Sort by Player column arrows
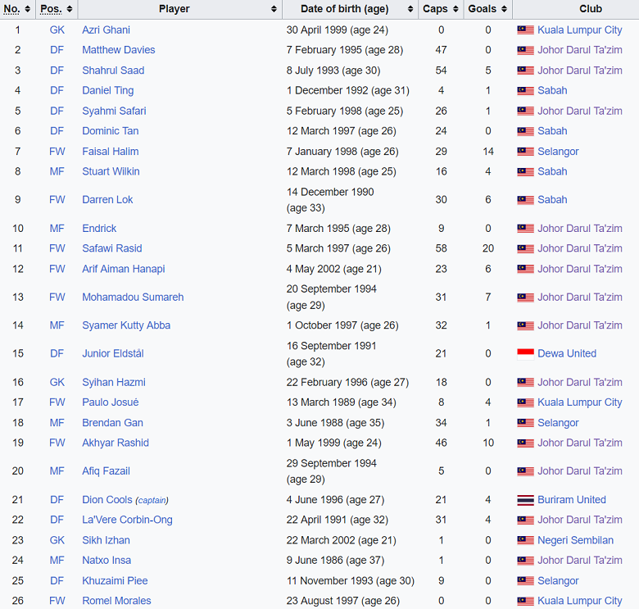Screen dimensions: 639x609 coord(273,9)
